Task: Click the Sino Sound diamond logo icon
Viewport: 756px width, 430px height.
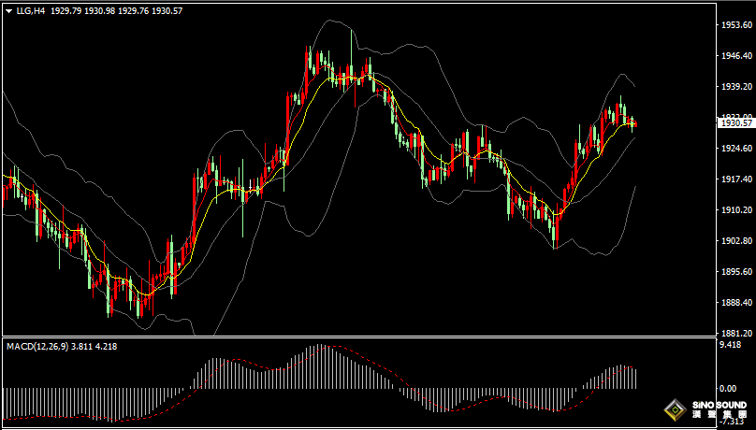Action: coord(674,410)
